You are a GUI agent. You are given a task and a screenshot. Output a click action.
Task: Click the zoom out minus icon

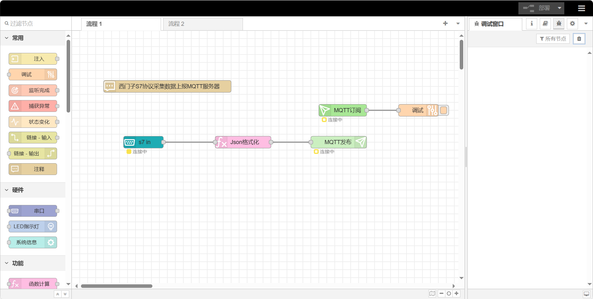coord(441,294)
